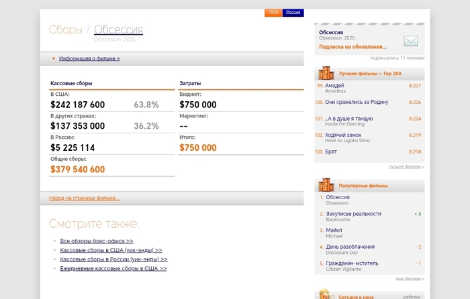Open Брат in Top 250 list
The width and height of the screenshot is (470, 299).
[x=331, y=152]
